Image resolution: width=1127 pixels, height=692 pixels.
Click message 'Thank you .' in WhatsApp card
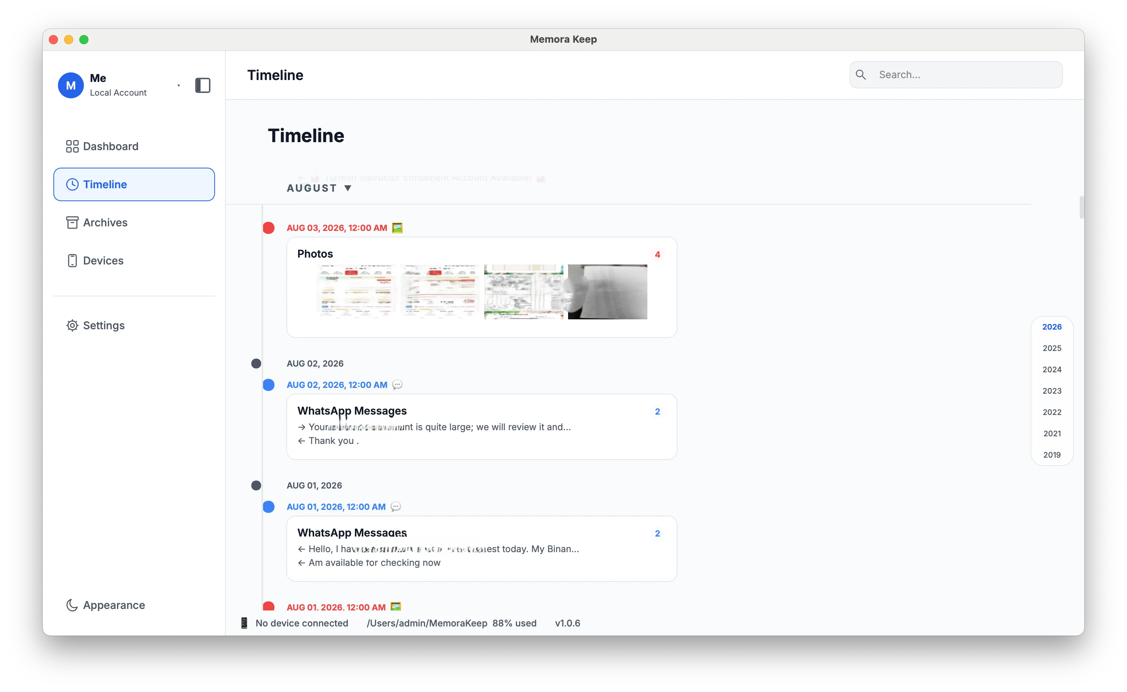[333, 441]
